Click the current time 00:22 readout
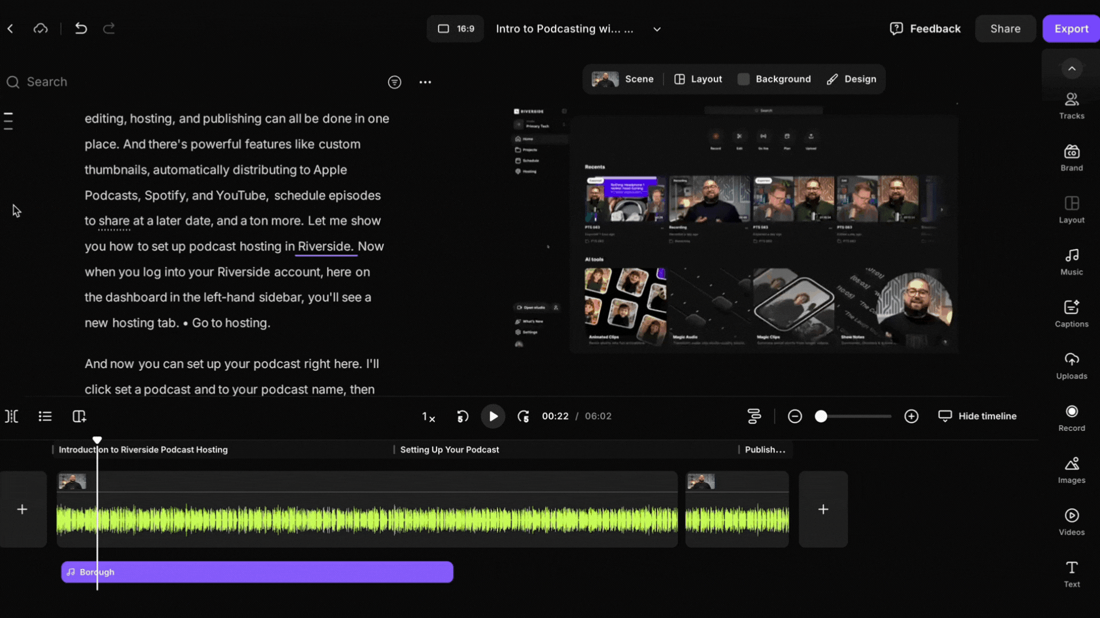The height and width of the screenshot is (618, 1100). [x=555, y=417]
